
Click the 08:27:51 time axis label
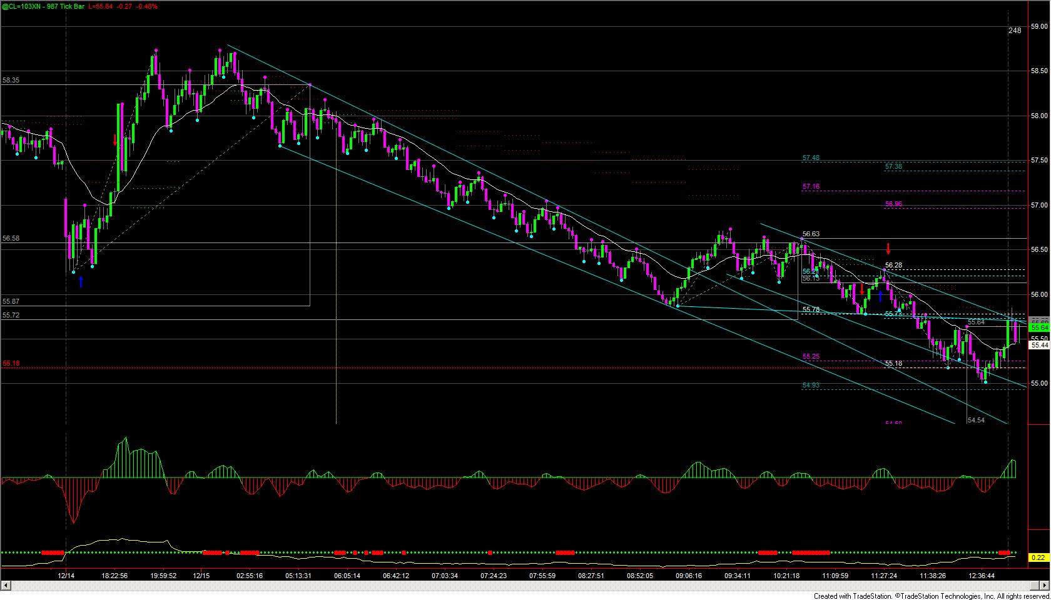[591, 575]
